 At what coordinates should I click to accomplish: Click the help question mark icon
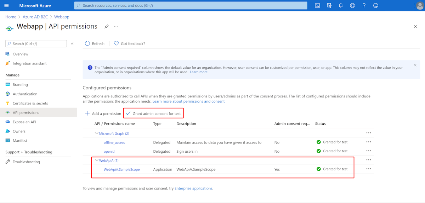coord(364,6)
